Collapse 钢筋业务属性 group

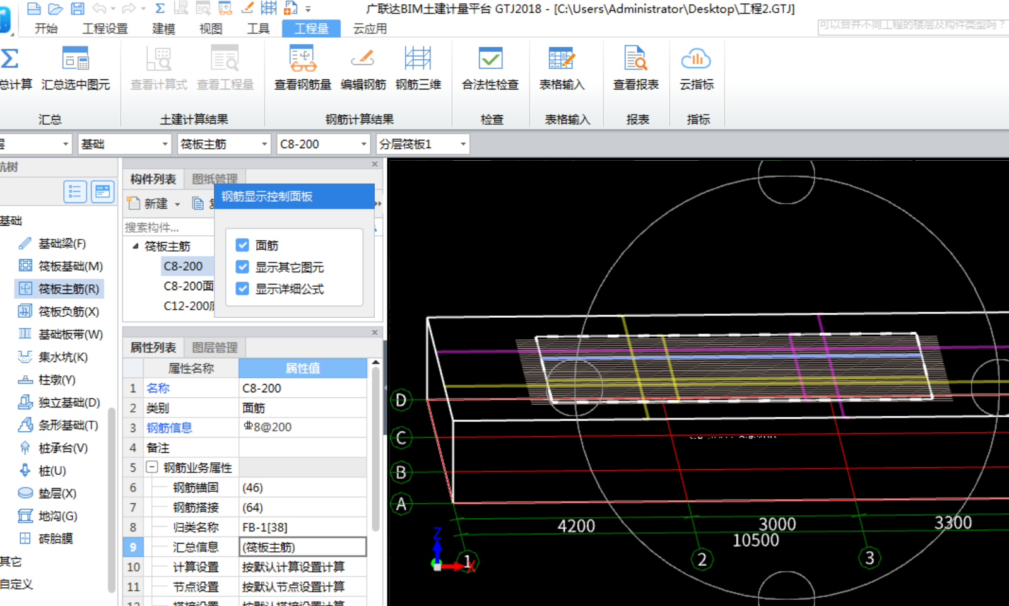(x=152, y=467)
